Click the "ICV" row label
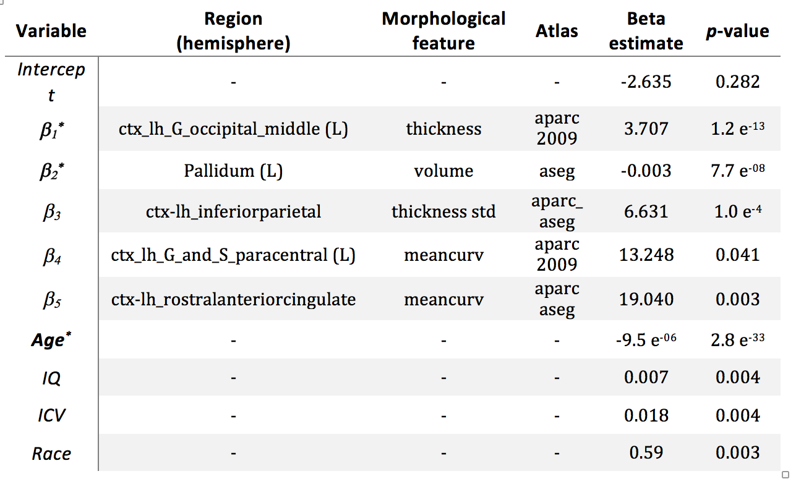Image resolution: width=809 pixels, height=492 pixels. point(51,415)
